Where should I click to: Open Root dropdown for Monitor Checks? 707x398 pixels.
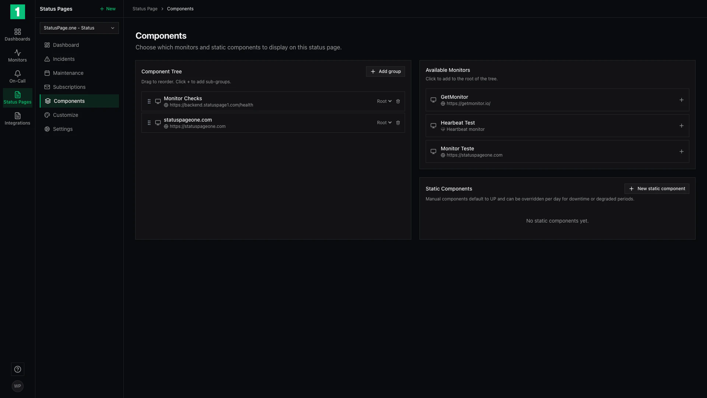[384, 101]
